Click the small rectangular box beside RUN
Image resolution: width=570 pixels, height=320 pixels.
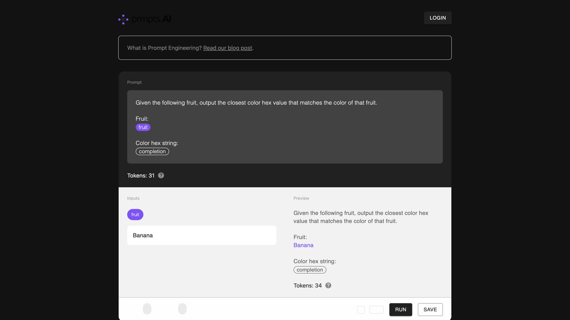(376, 310)
